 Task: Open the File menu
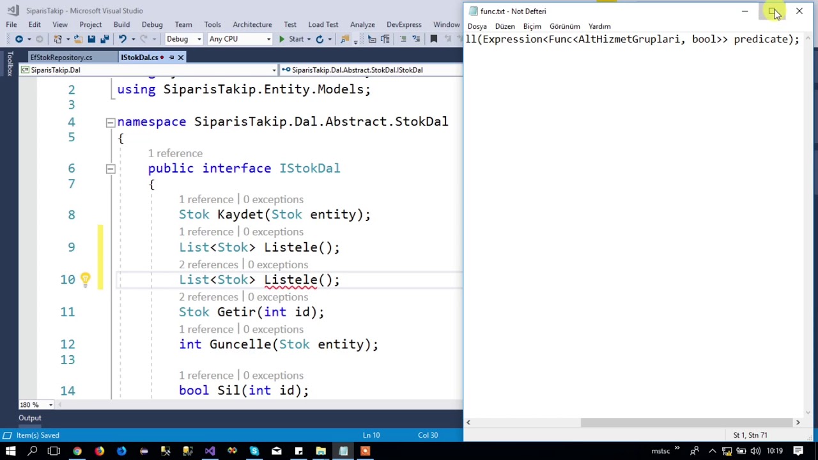12,24
